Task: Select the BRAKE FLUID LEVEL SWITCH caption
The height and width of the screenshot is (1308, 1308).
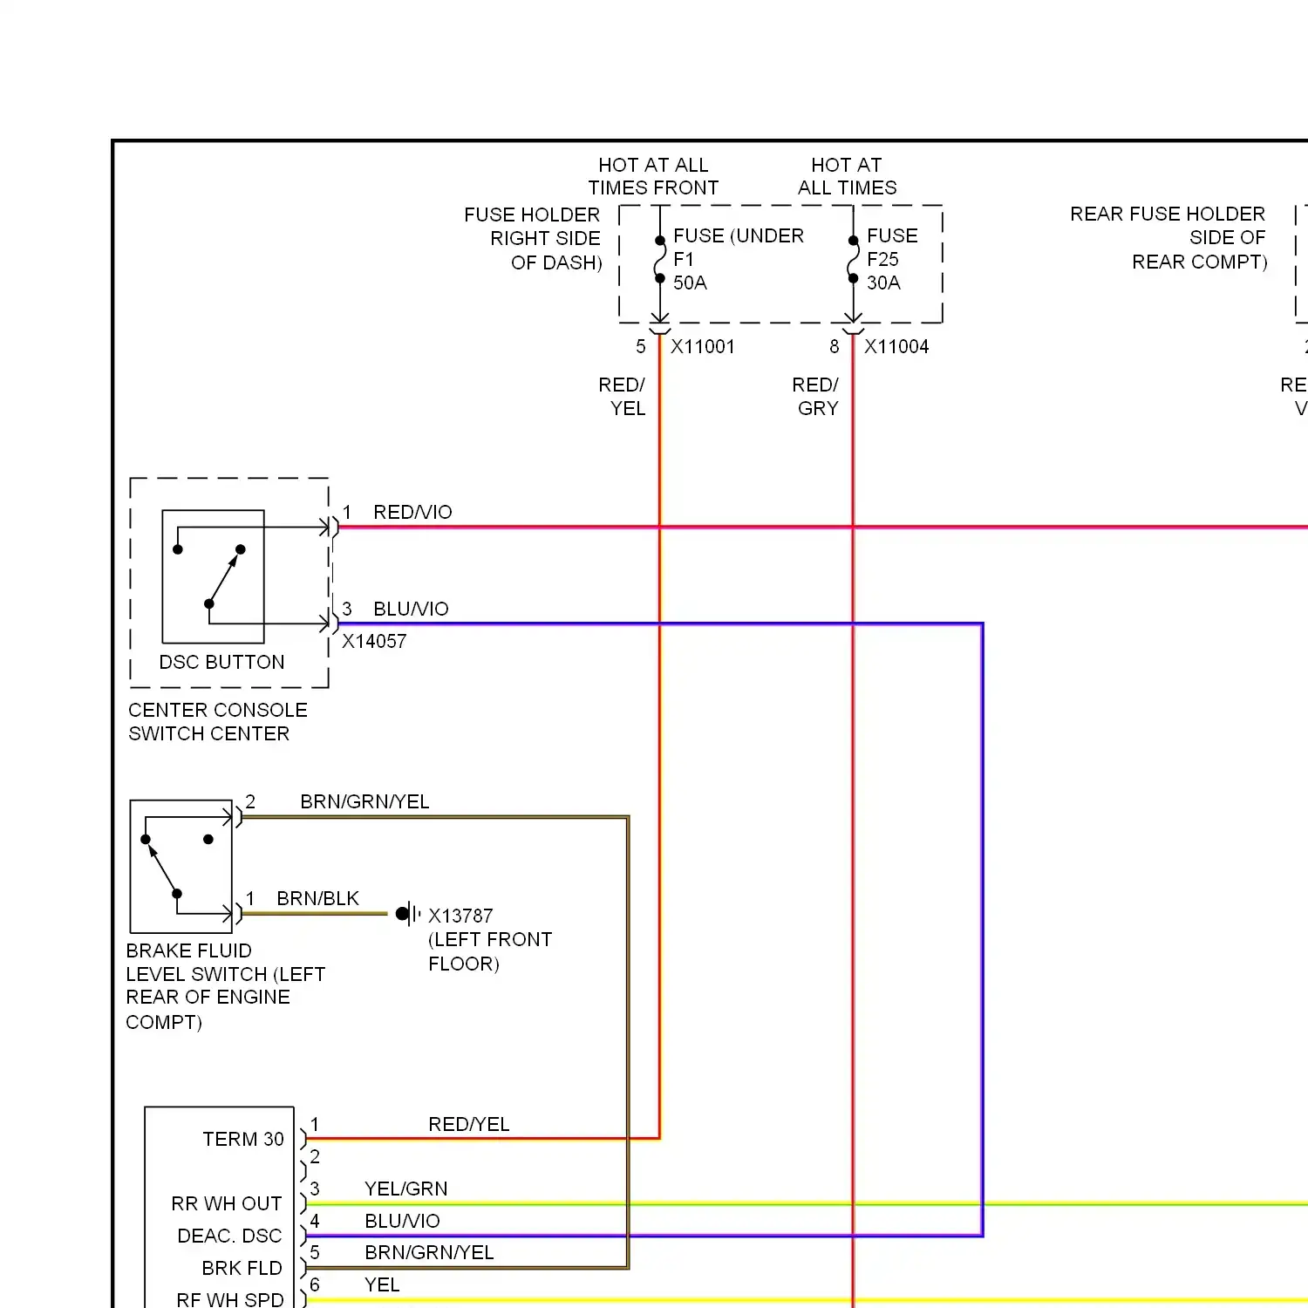Action: coord(226,986)
